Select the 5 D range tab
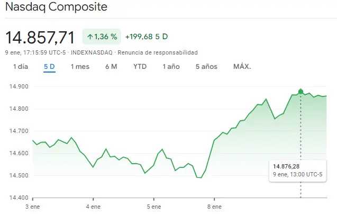The image size is (337, 214). tap(49, 66)
